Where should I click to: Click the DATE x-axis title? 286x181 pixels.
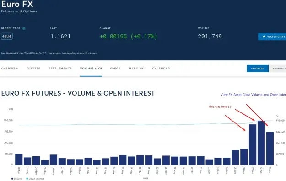(146, 178)
